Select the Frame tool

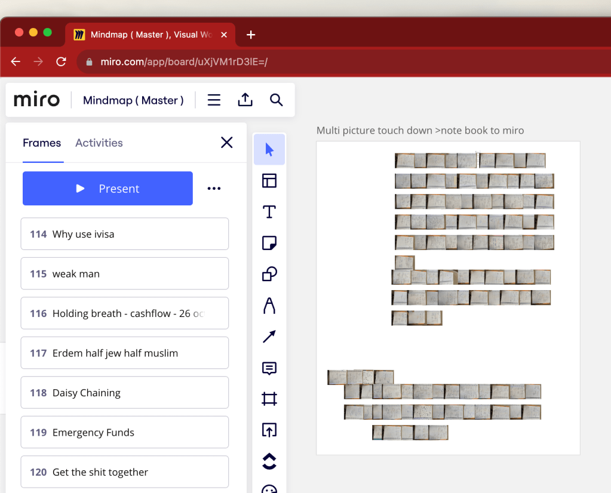click(x=269, y=399)
